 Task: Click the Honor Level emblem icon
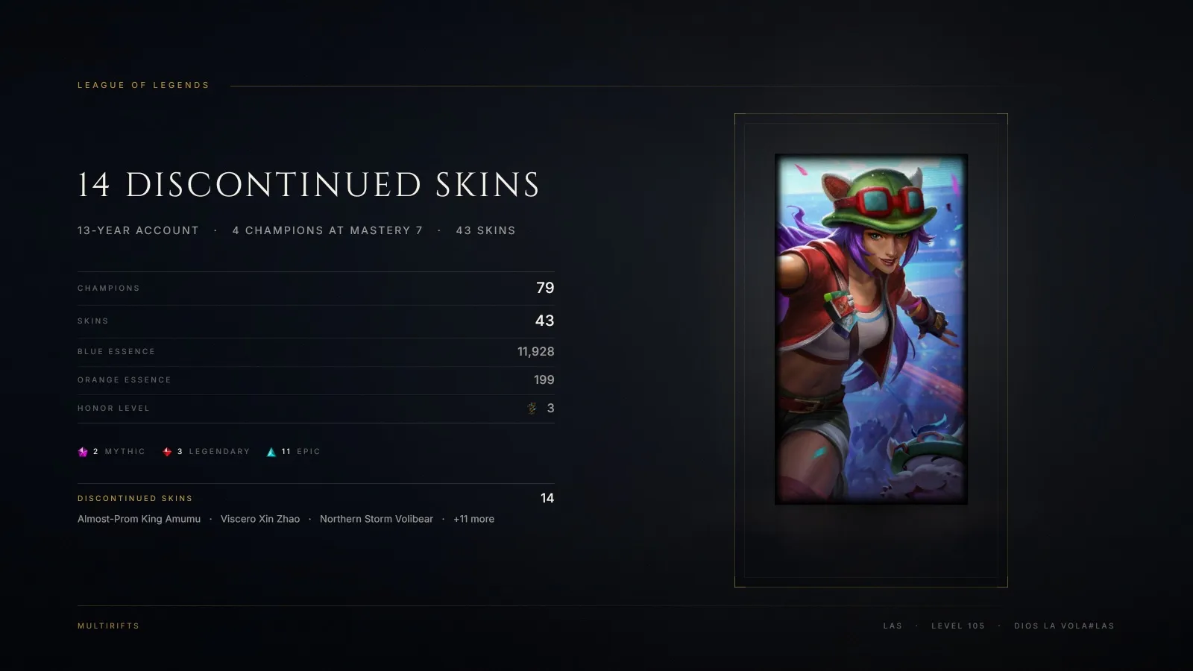click(x=532, y=408)
